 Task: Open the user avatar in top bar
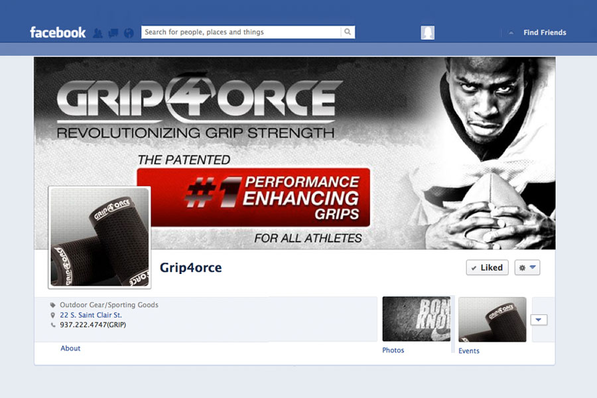(x=428, y=33)
